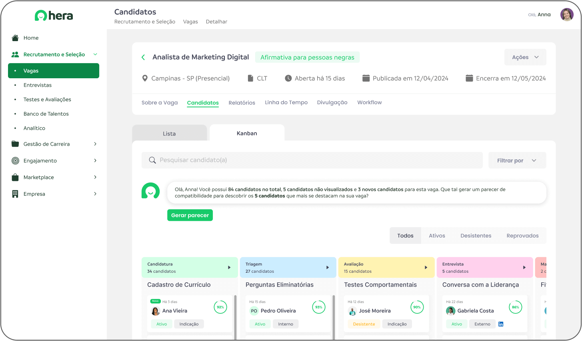Click Ana Vieira's 92% compatibility ring
This screenshot has height=341, width=582.
(x=220, y=307)
